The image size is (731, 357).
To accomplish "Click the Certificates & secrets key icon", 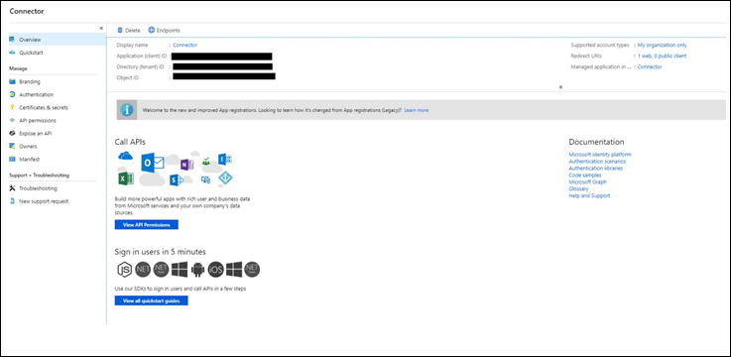I will (x=13, y=108).
